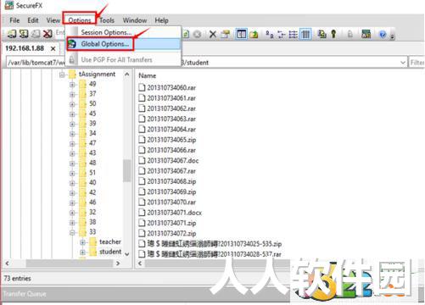Image resolution: width=425 pixels, height=305 pixels.
Task: Click the file list scroll-left arrow
Action: tap(140, 263)
